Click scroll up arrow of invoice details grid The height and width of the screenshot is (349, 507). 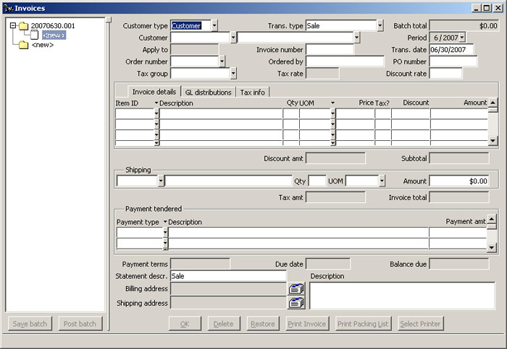[x=493, y=103]
